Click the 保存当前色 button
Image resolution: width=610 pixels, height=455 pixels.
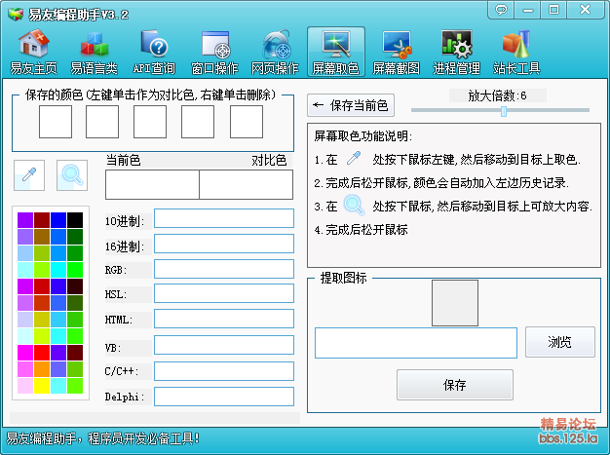(351, 105)
